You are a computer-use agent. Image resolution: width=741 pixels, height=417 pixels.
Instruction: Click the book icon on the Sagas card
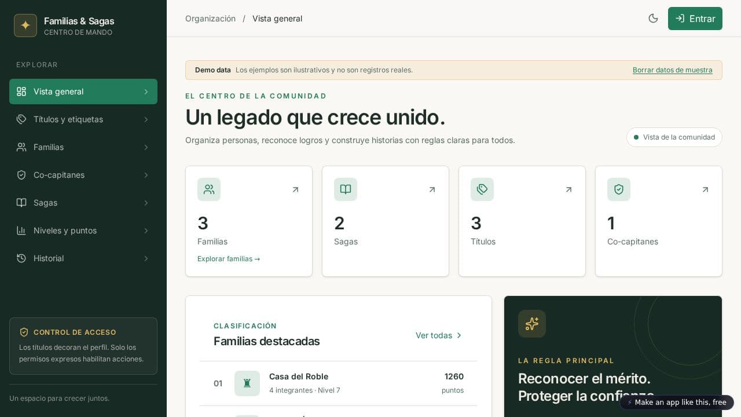(x=346, y=189)
